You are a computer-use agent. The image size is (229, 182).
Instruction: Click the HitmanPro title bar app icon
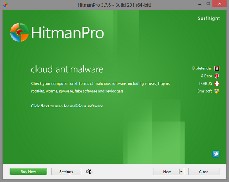6,5
